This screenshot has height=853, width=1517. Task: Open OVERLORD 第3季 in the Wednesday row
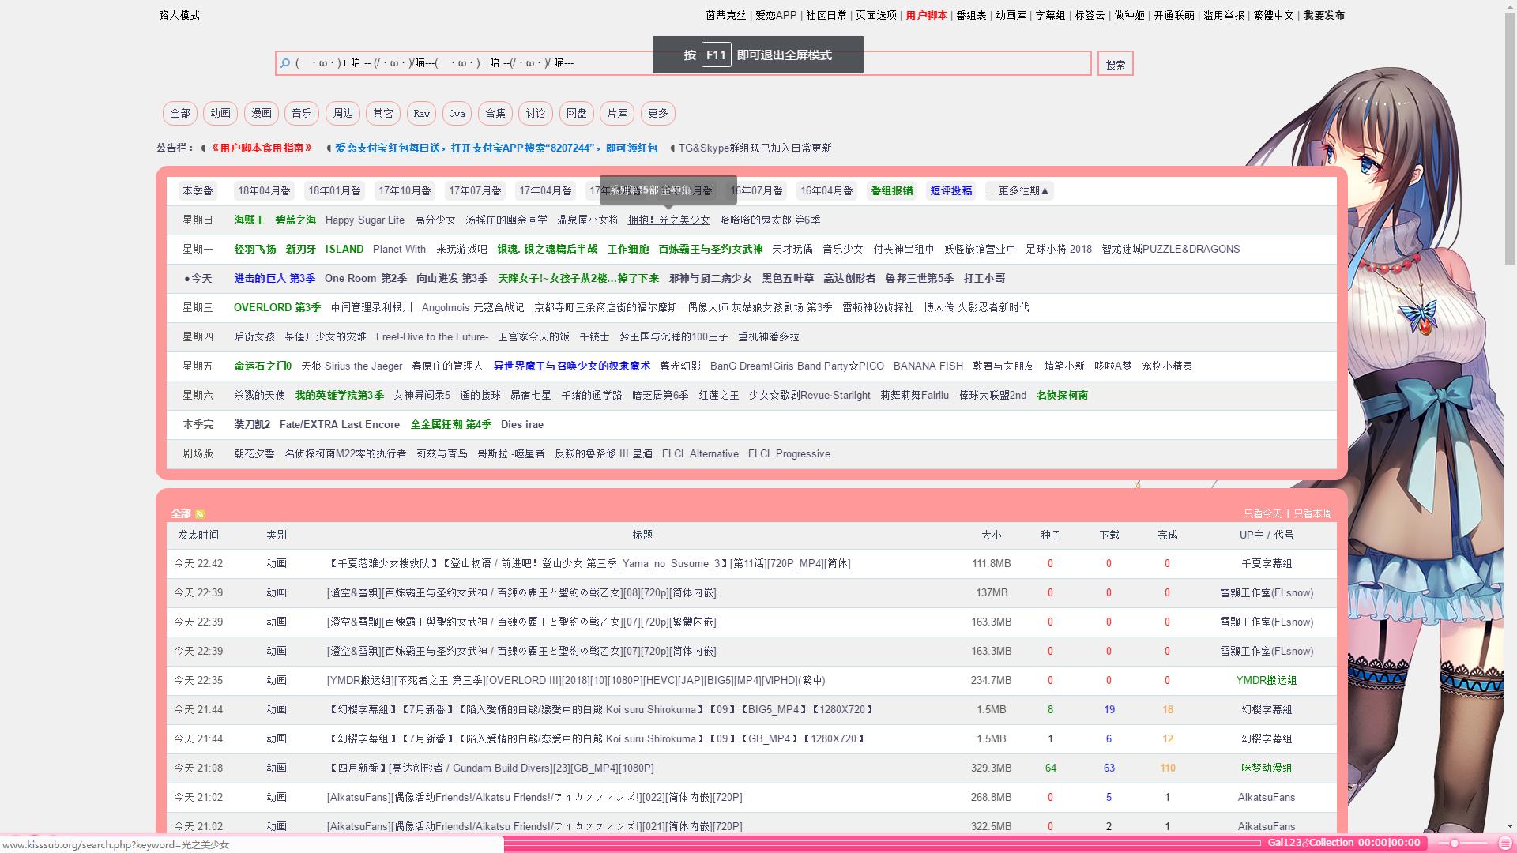point(277,307)
